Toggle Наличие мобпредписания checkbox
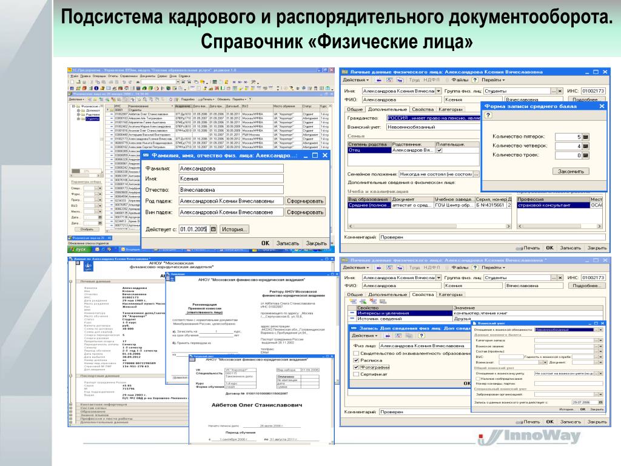Screen dimensions: 621x466 click(478, 379)
